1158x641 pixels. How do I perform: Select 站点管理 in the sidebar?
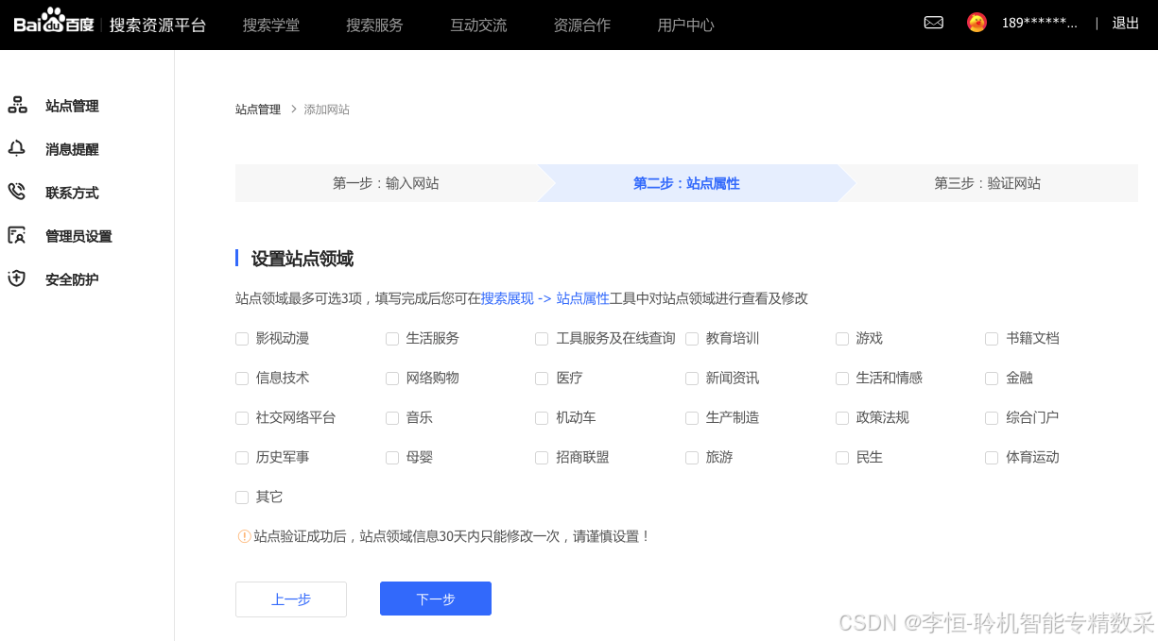[x=72, y=106]
